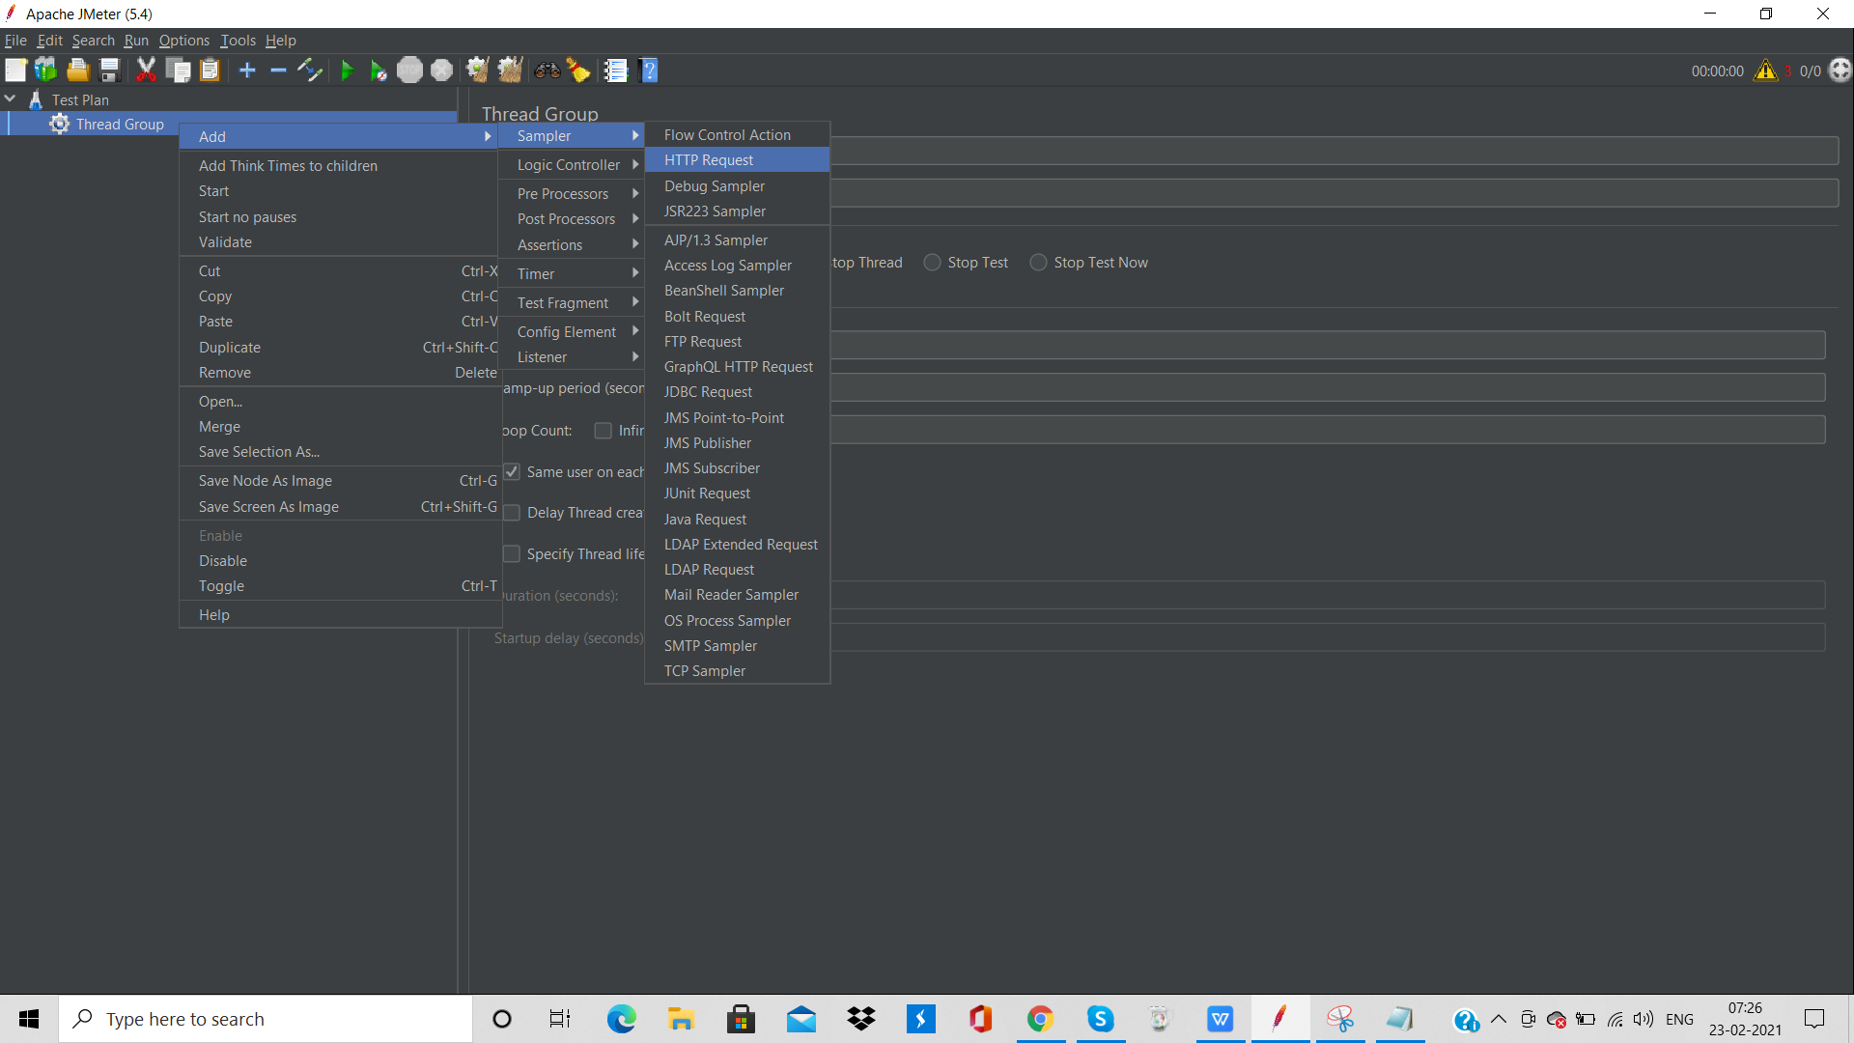Enable the Specify Thread lifetime checkbox

click(x=512, y=554)
